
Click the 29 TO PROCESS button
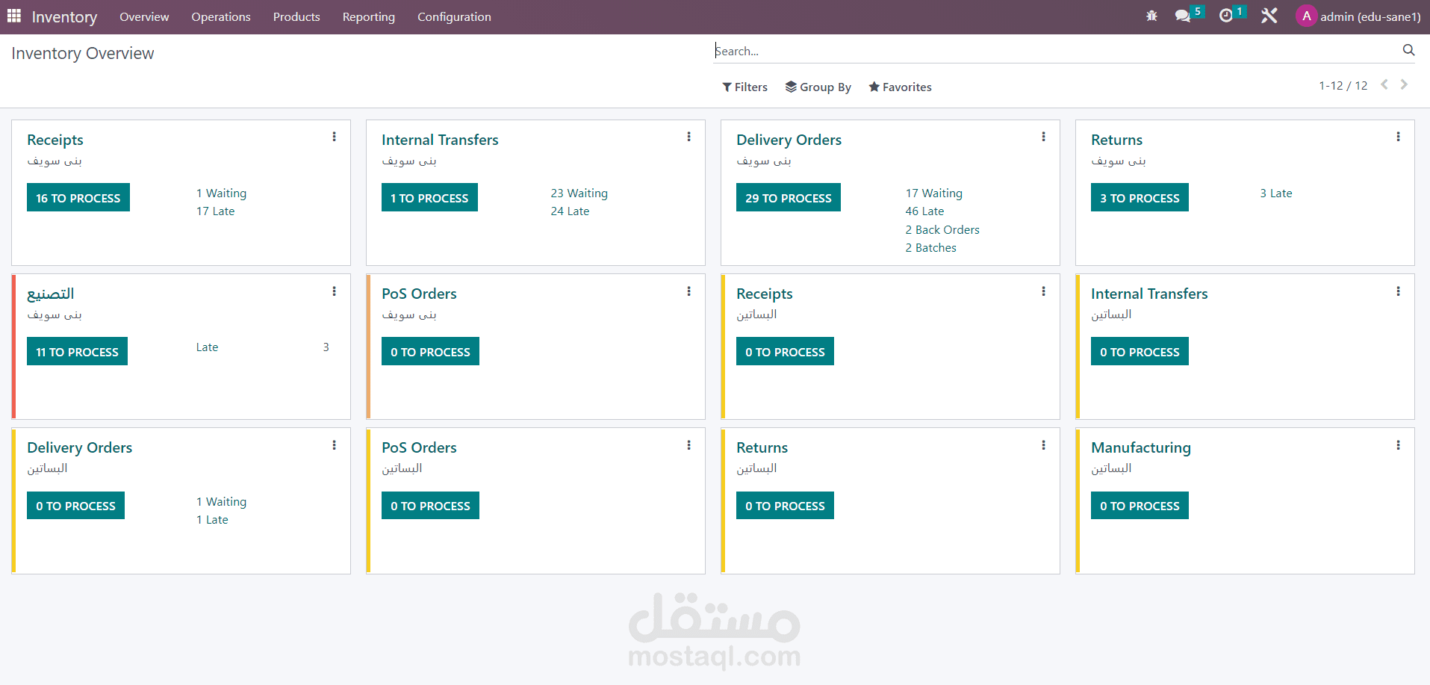tap(789, 197)
